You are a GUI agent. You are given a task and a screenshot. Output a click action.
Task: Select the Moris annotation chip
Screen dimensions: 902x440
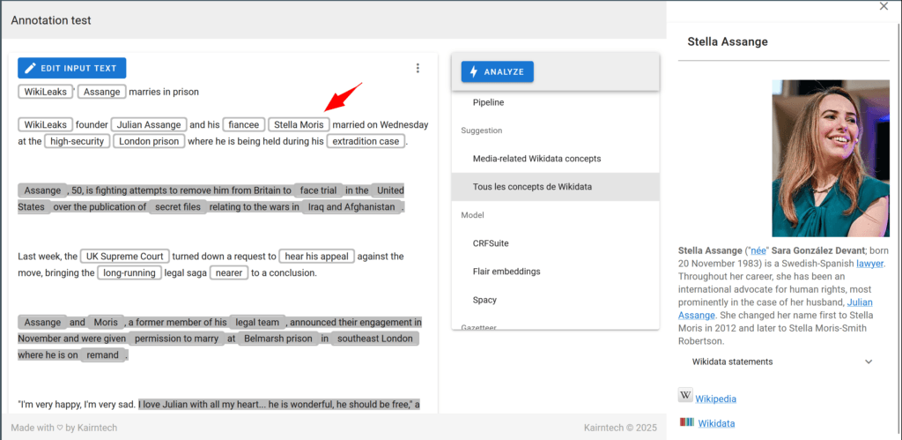(x=106, y=323)
